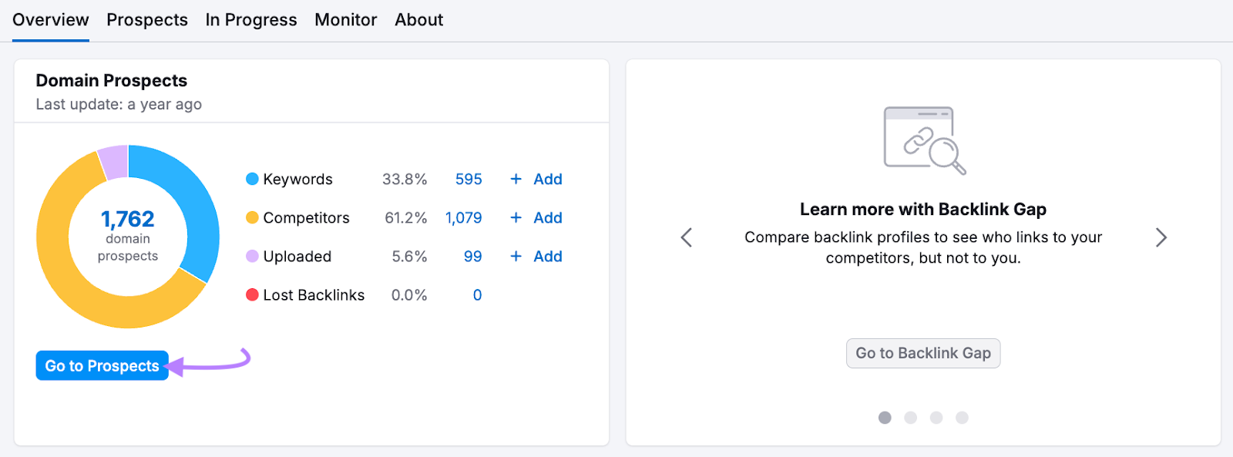Image resolution: width=1233 pixels, height=457 pixels.
Task: Click the right carousel arrow
Action: pyautogui.click(x=1161, y=237)
